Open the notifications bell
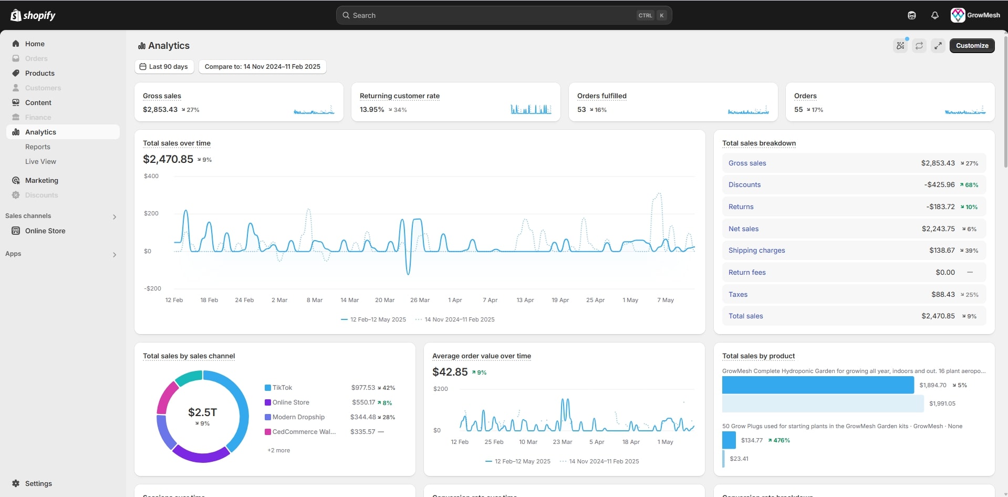The image size is (1008, 497). 934,15
